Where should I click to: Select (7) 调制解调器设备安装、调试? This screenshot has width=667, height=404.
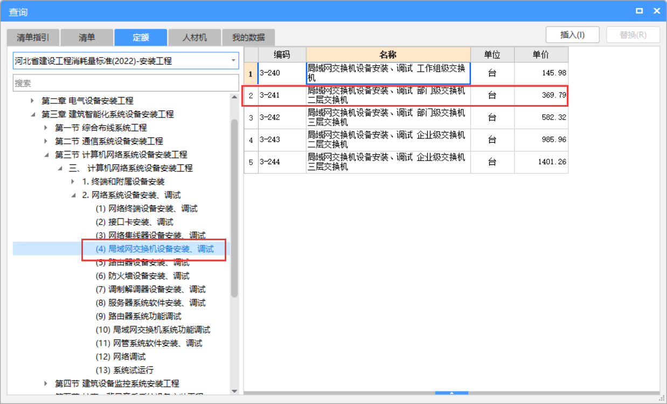click(150, 289)
